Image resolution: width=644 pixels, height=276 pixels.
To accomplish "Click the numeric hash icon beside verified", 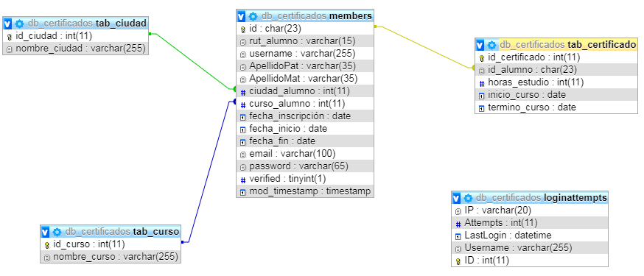I will 242,180.
